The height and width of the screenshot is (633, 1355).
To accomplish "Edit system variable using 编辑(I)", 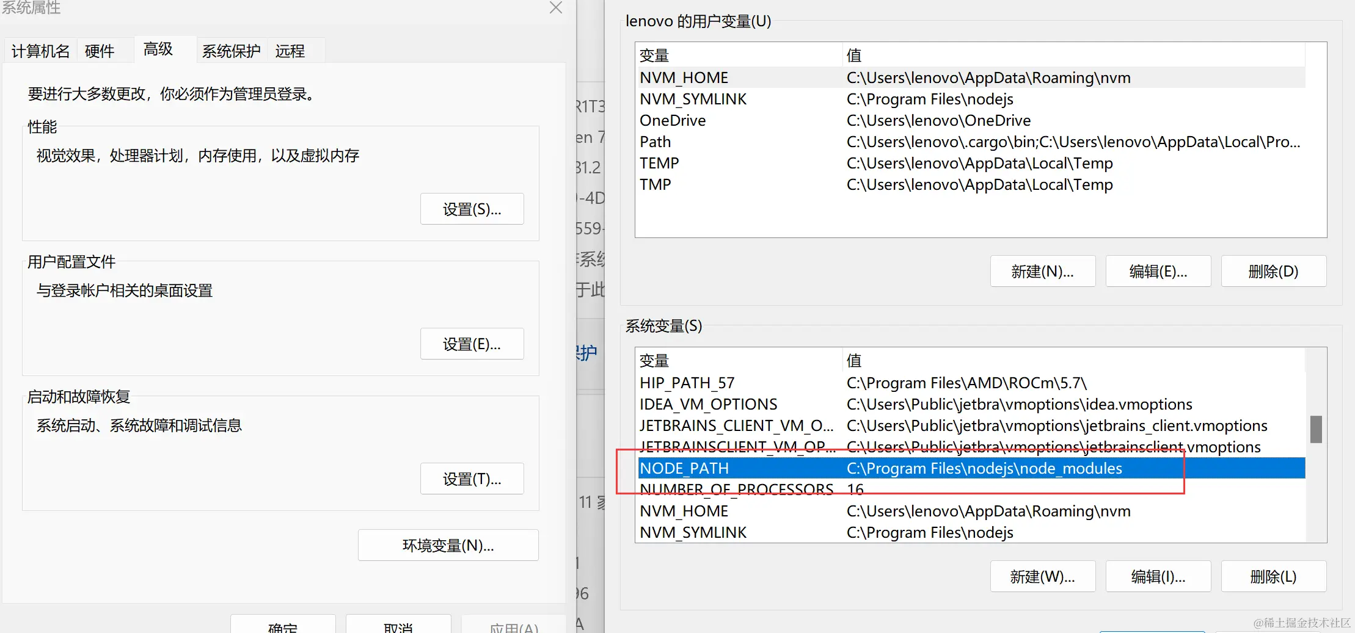I will [x=1158, y=576].
